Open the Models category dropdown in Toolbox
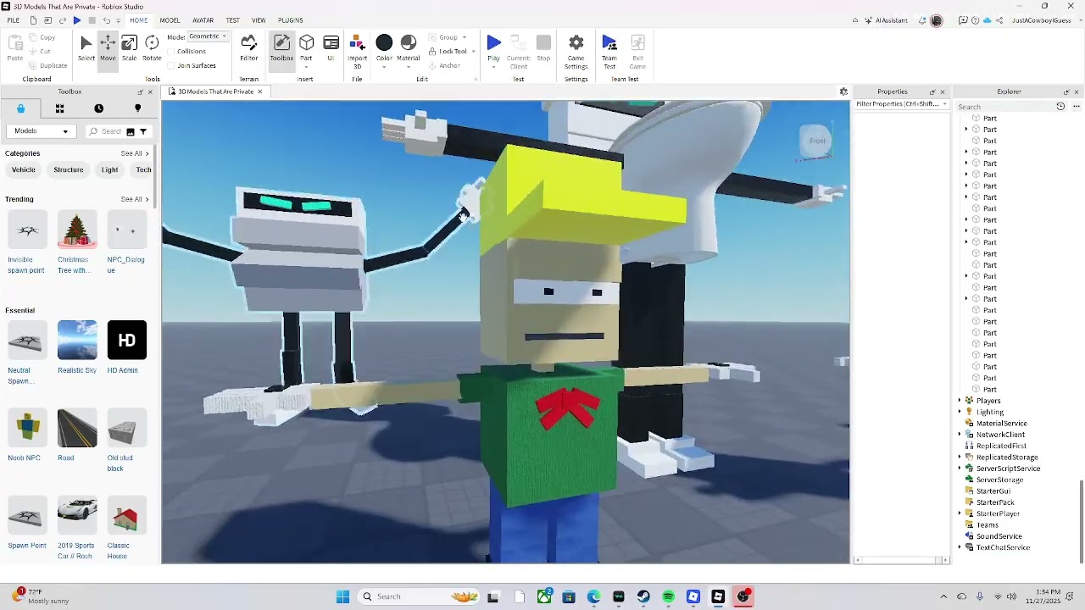The image size is (1085, 610). pos(41,131)
